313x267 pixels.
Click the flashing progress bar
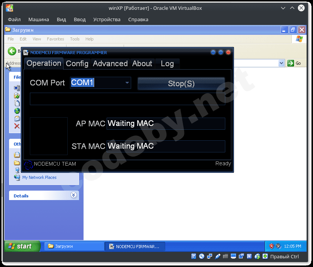(x=127, y=99)
